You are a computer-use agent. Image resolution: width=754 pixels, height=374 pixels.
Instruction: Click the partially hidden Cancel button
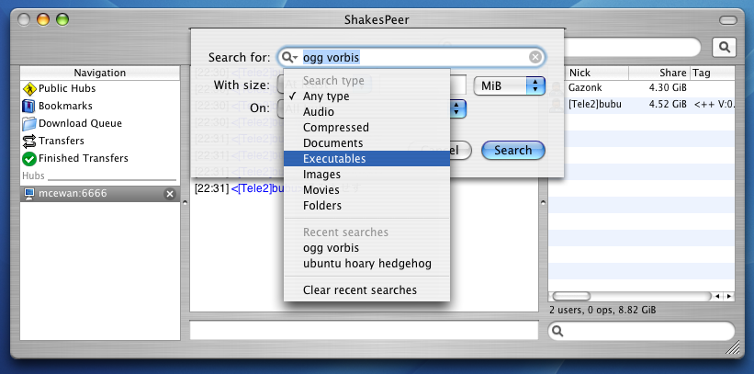[x=460, y=150]
